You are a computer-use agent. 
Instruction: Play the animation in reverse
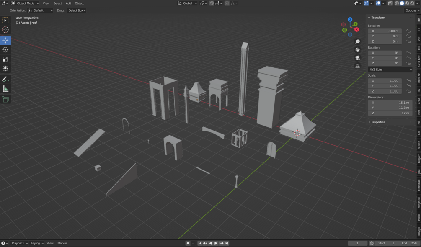210,243
